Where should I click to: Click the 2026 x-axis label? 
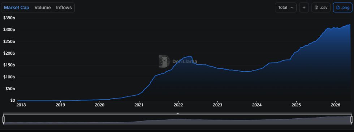coord(336,105)
